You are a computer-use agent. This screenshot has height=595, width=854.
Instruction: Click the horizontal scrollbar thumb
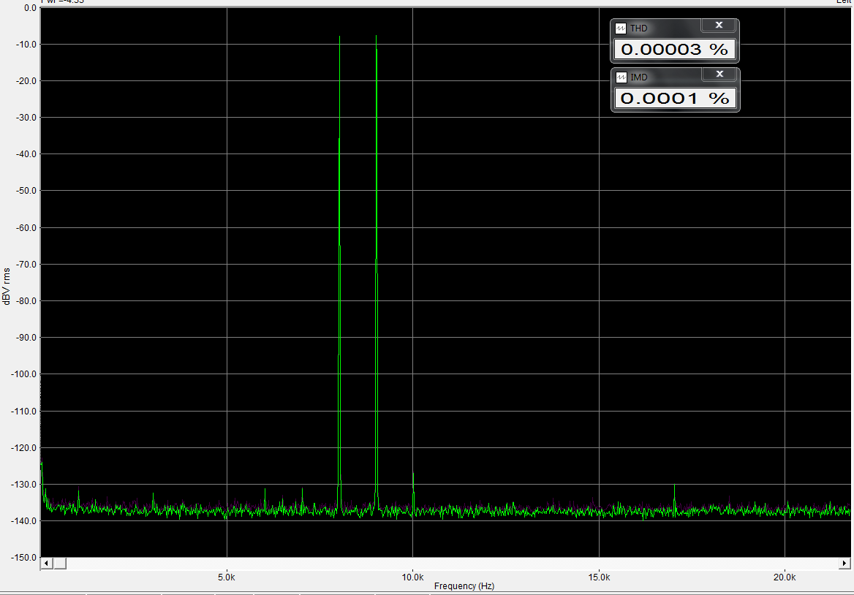(x=59, y=564)
